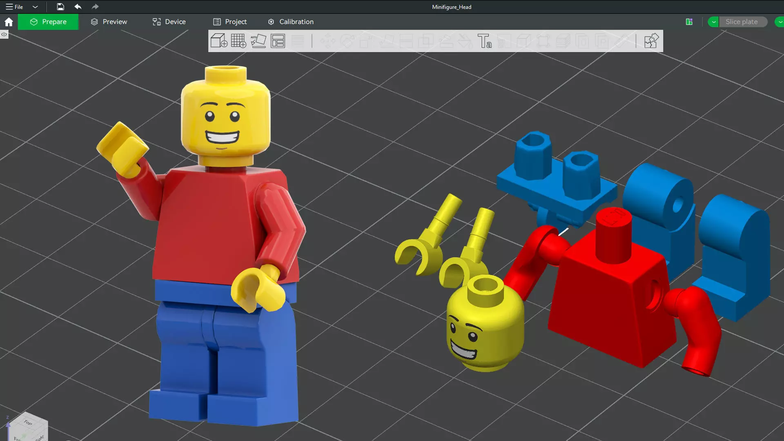Click the Add object cube icon
784x441 pixels.
219,41
